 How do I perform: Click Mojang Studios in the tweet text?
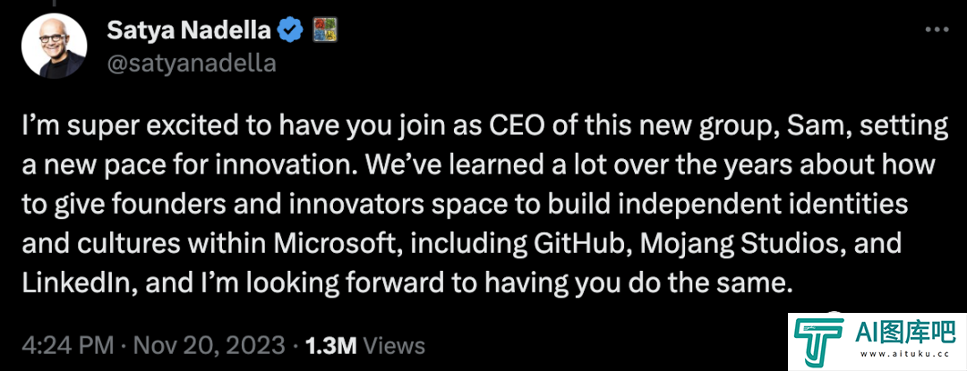(x=740, y=246)
